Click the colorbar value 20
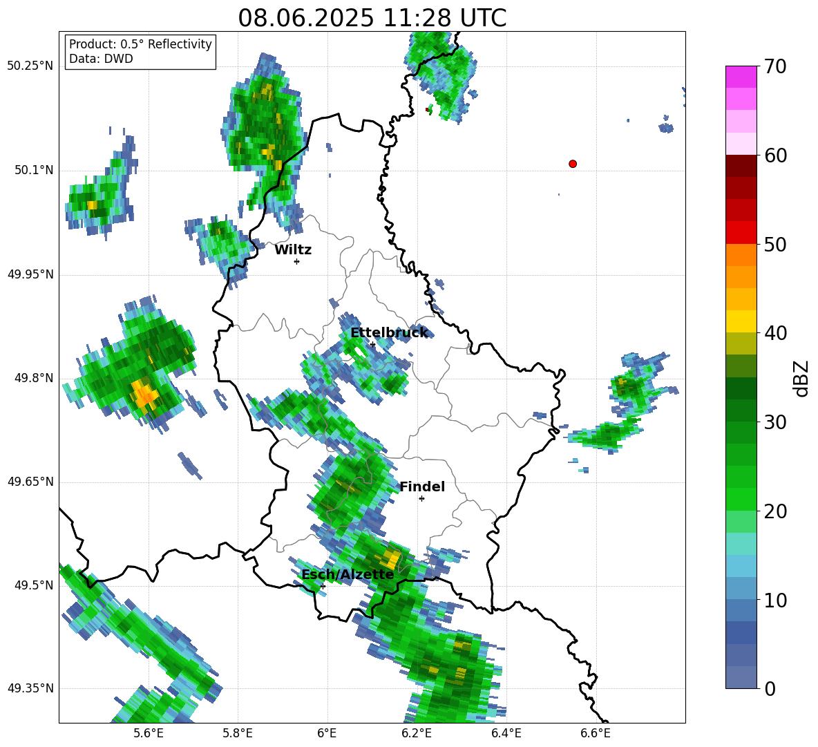This screenshot has width=818, height=747. [776, 511]
